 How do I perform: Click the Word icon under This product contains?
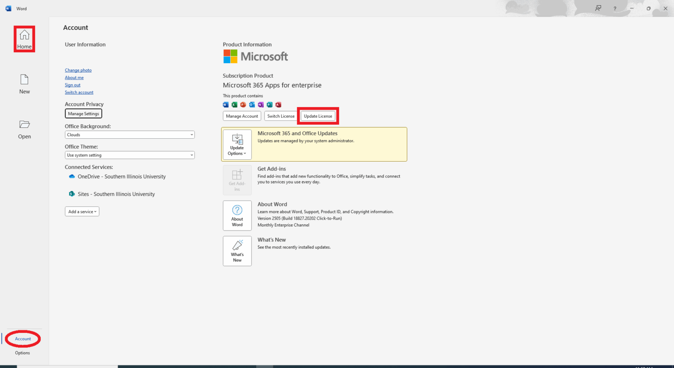coord(226,105)
